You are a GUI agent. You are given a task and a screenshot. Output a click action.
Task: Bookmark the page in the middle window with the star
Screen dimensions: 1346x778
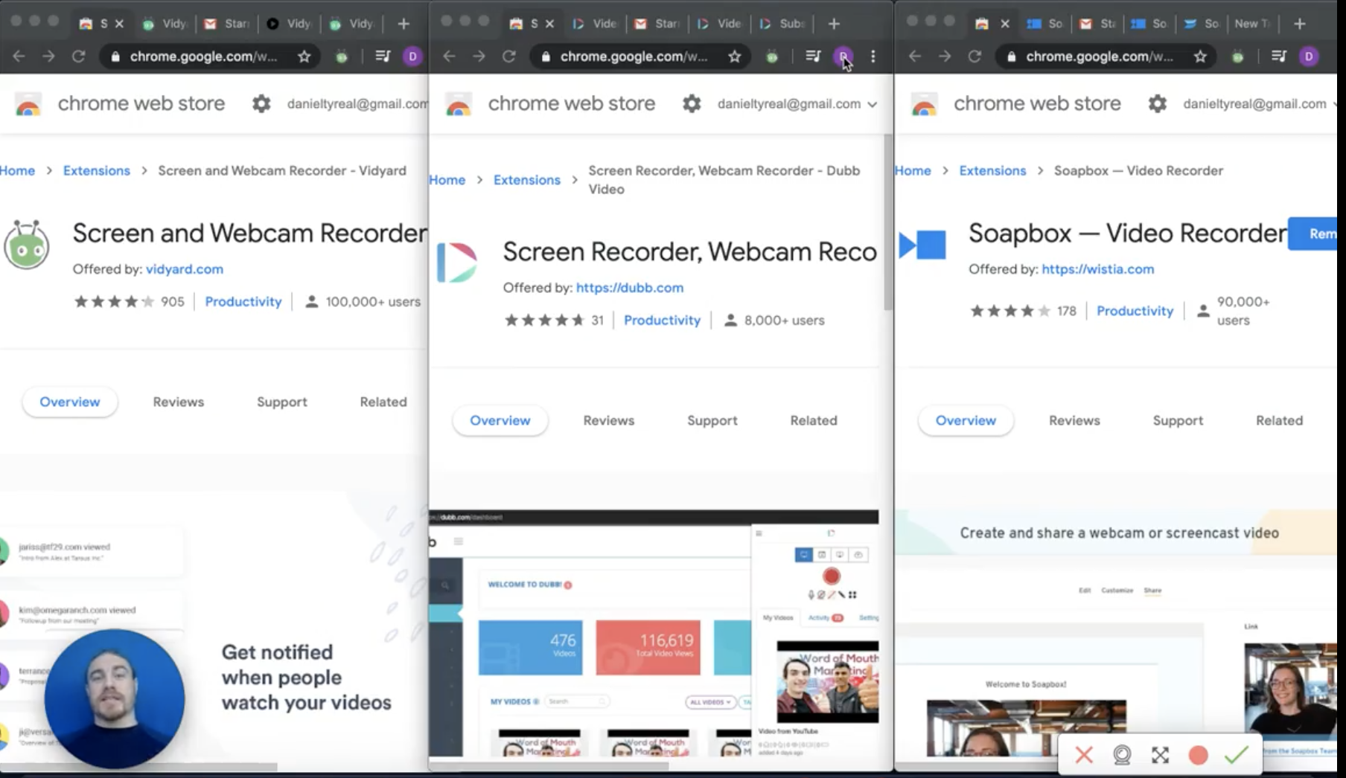(734, 57)
